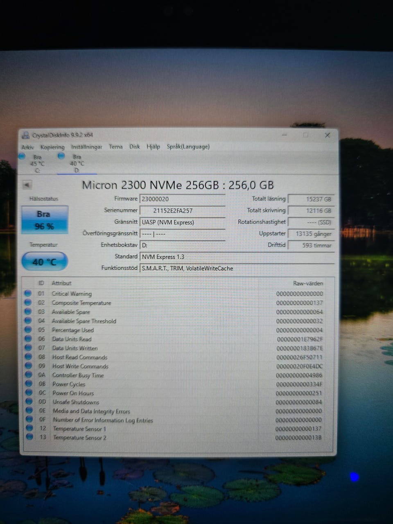Click the Available Spare status dot
Viewport: 393px width, 524px height.
[28, 312]
